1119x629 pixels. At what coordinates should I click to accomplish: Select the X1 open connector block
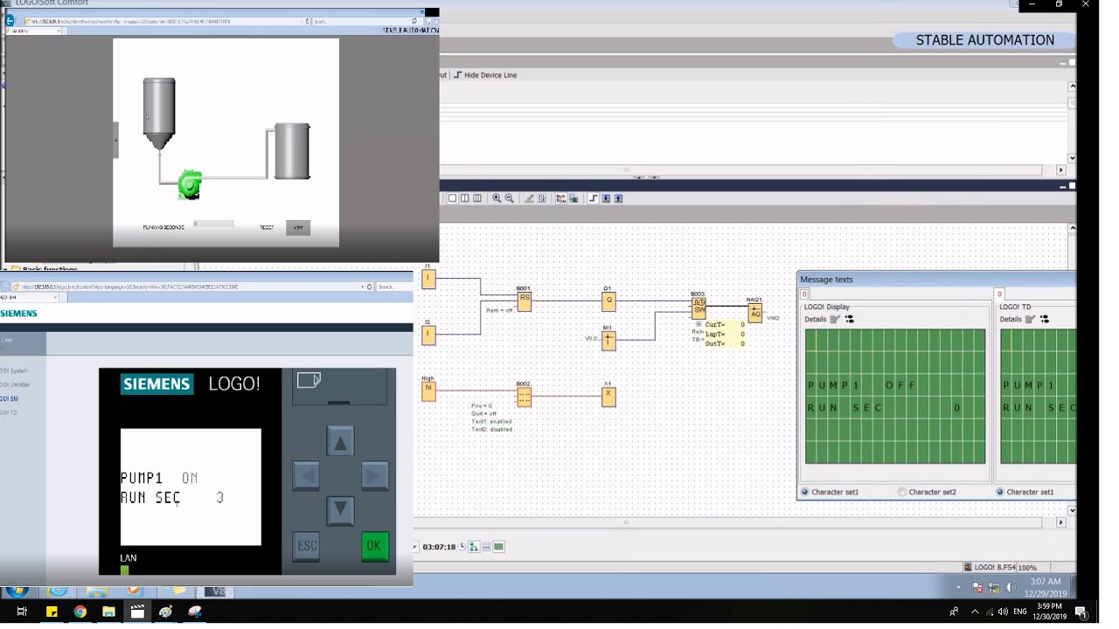608,397
